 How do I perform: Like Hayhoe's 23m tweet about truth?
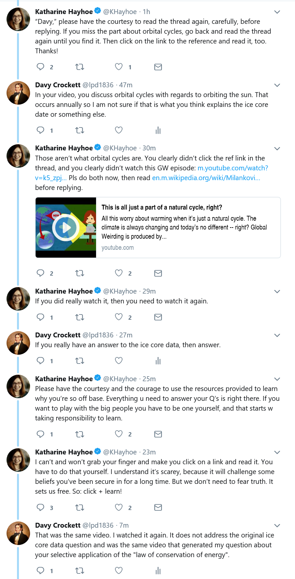point(119,507)
